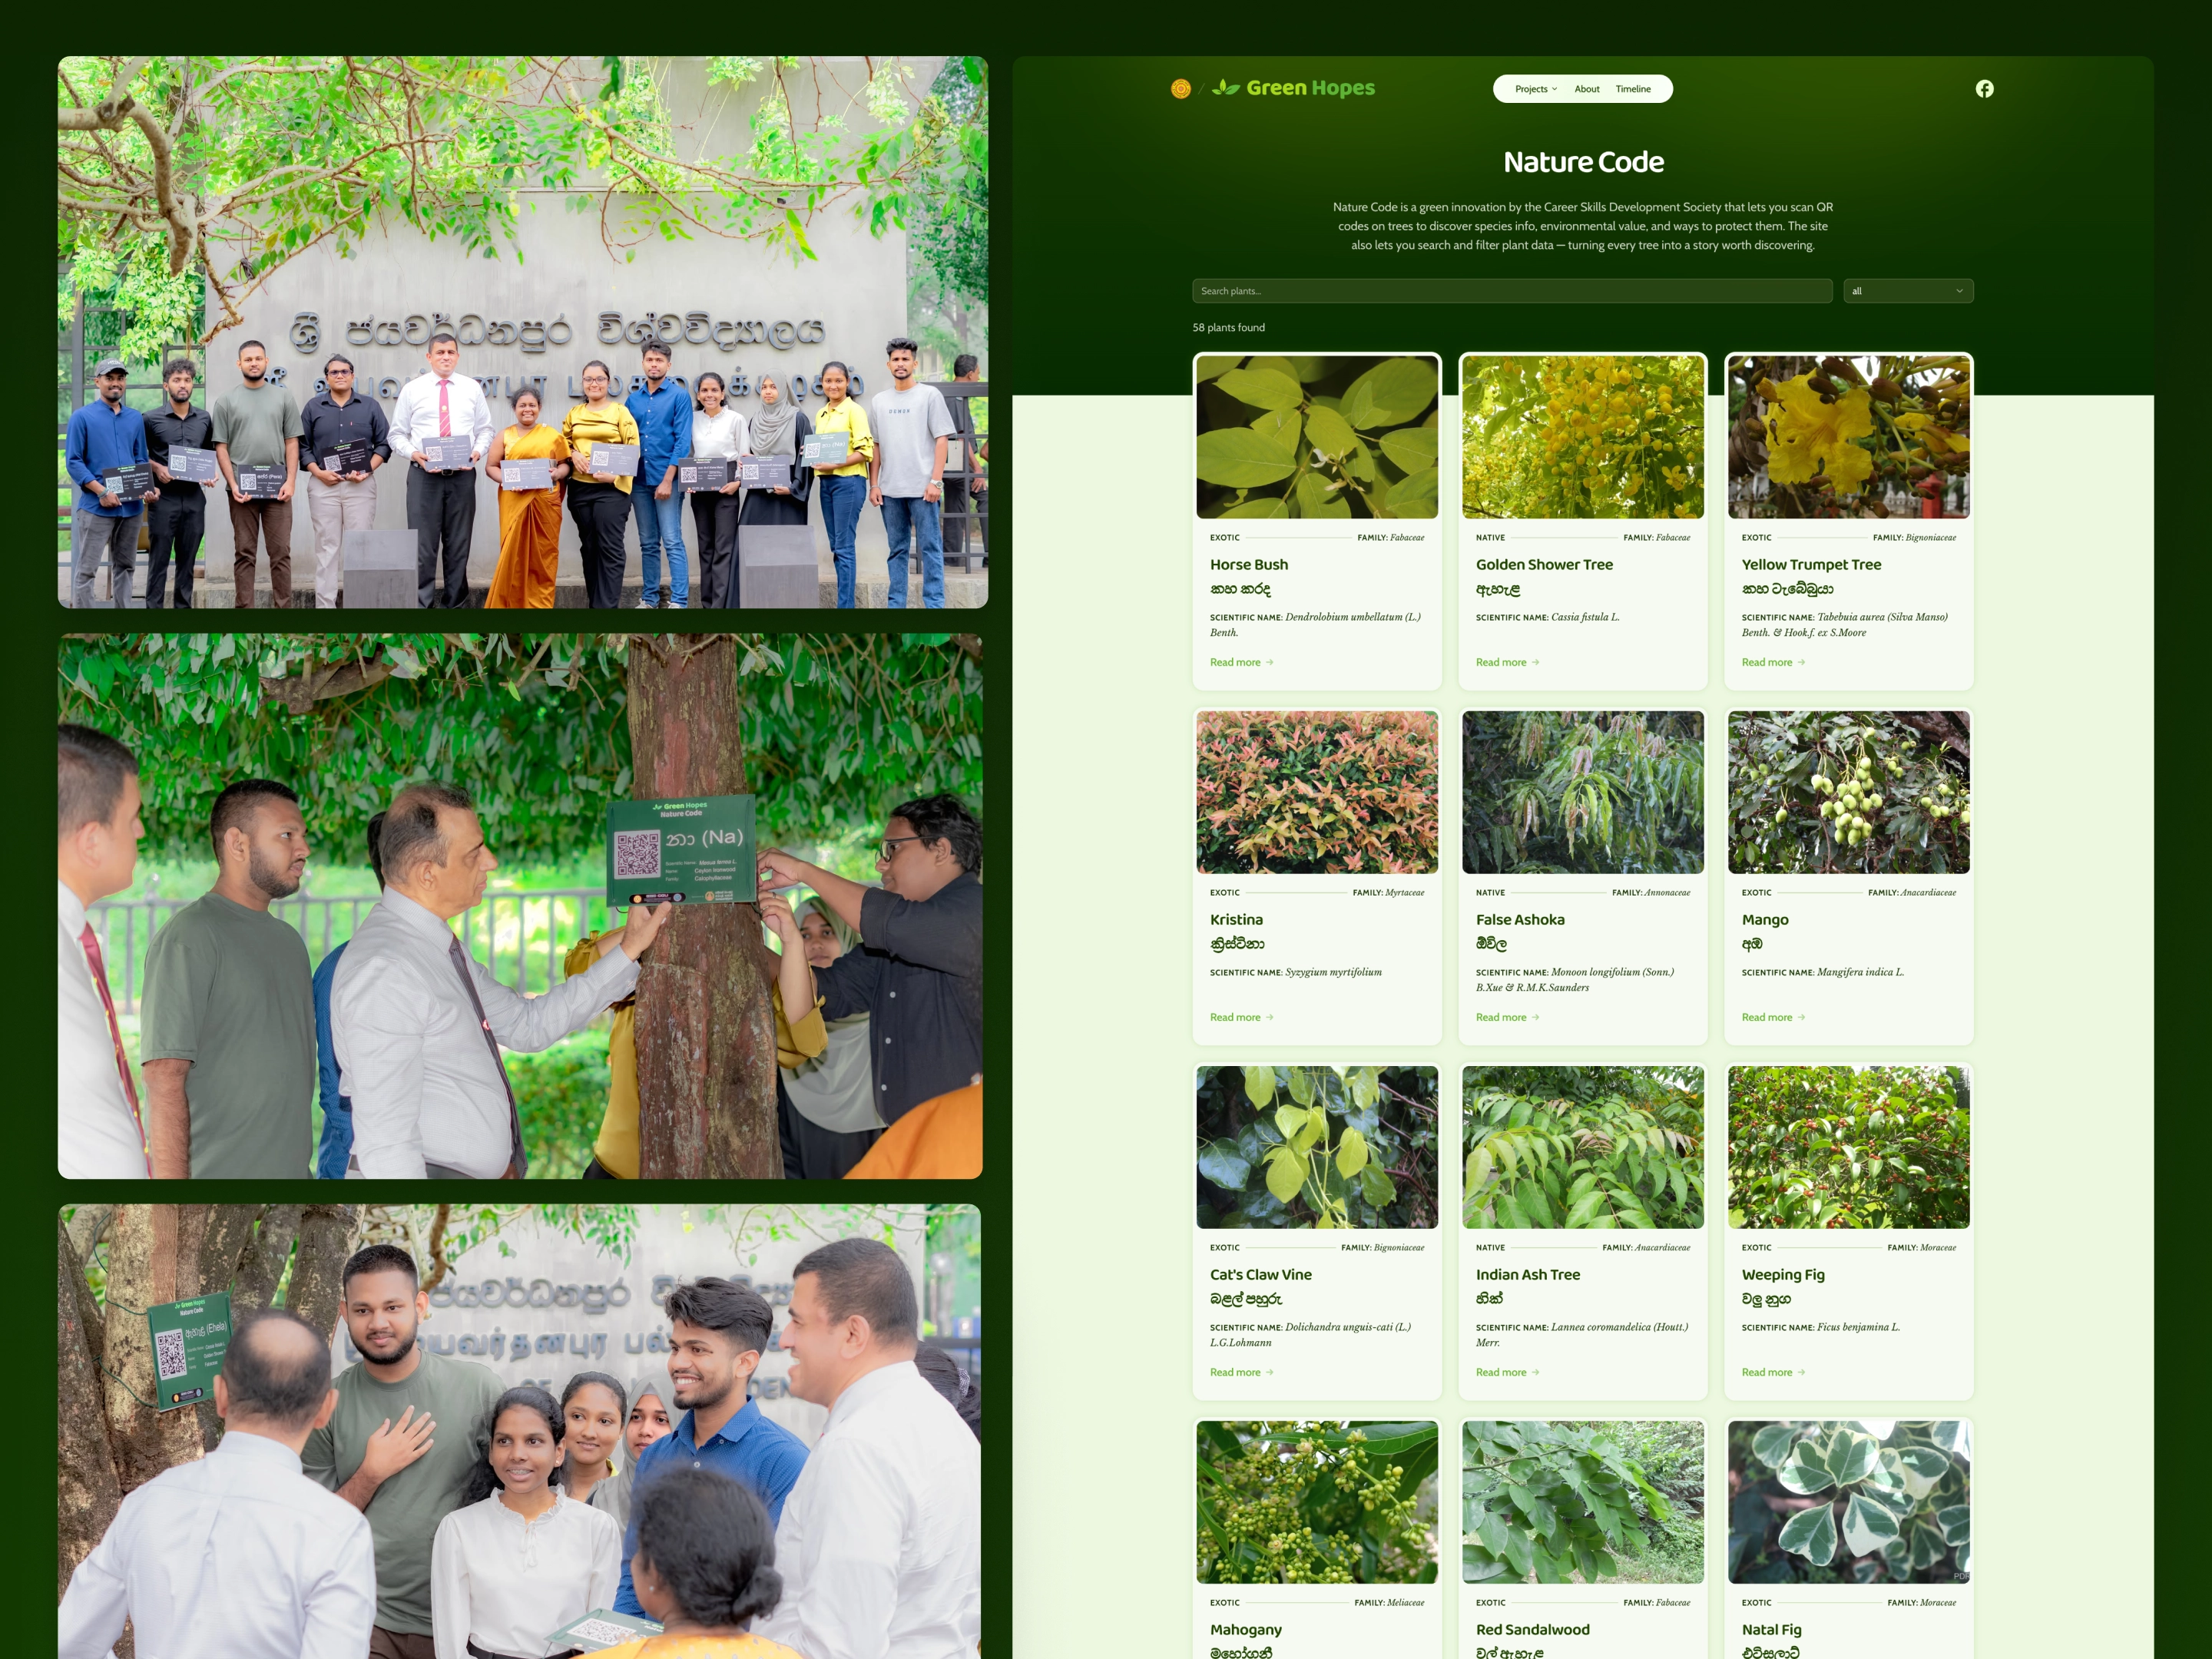This screenshot has height=1659, width=2212.
Task: Click the Golden Shower Tree title
Action: tap(1544, 564)
